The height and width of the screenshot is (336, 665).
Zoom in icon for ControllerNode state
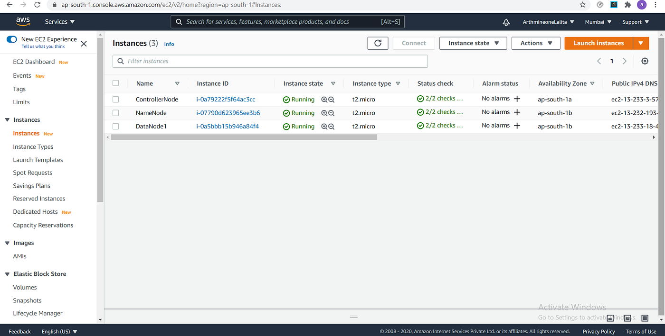(x=324, y=100)
